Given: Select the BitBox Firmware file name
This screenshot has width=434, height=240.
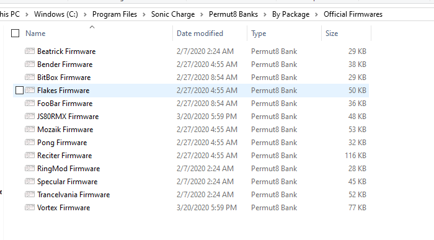Looking at the screenshot, I should [x=64, y=78].
